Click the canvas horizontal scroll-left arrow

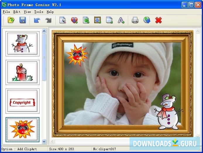[x=52, y=142]
